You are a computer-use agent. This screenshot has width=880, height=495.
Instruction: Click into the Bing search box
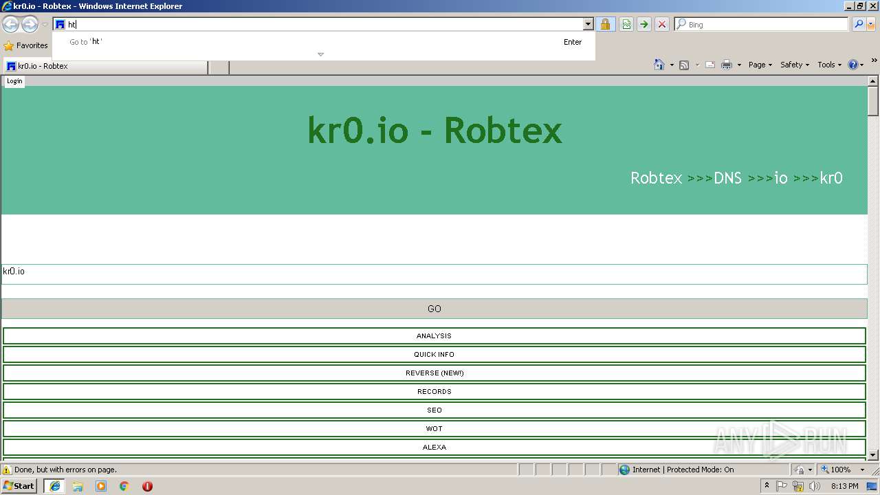[x=762, y=25]
